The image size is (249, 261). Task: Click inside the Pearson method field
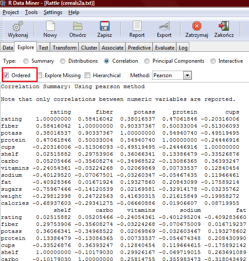pos(167,75)
